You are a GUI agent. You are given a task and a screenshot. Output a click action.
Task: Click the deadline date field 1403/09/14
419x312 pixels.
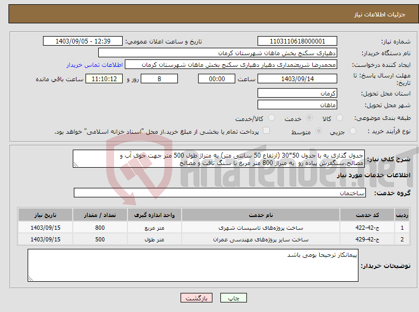click(297, 79)
